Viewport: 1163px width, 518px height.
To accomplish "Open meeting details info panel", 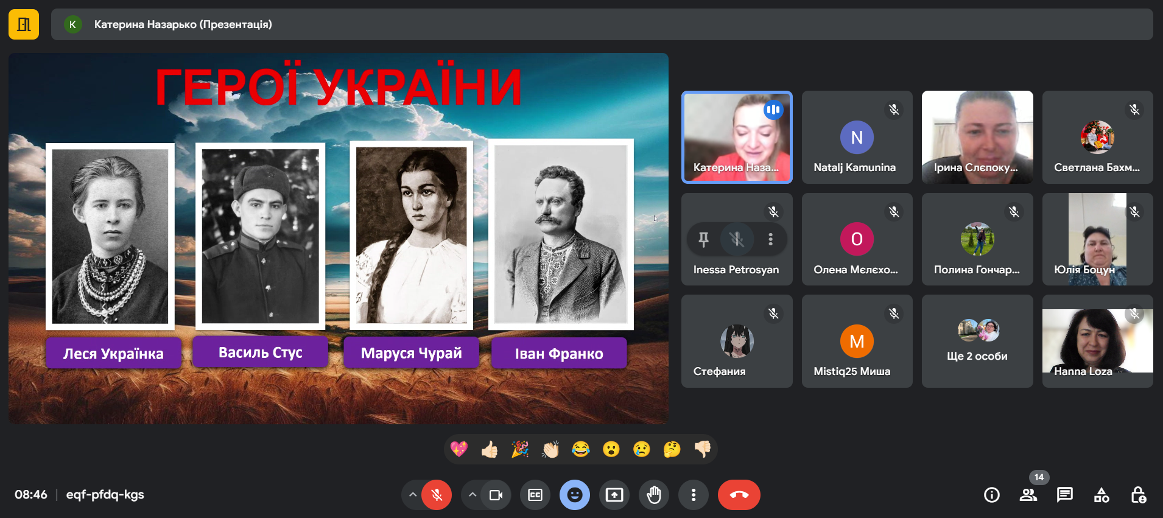I will click(991, 495).
